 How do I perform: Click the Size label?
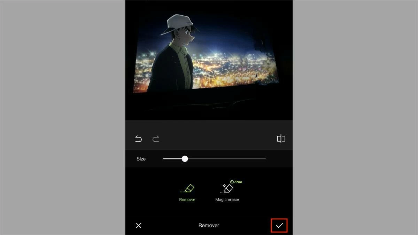(141, 159)
